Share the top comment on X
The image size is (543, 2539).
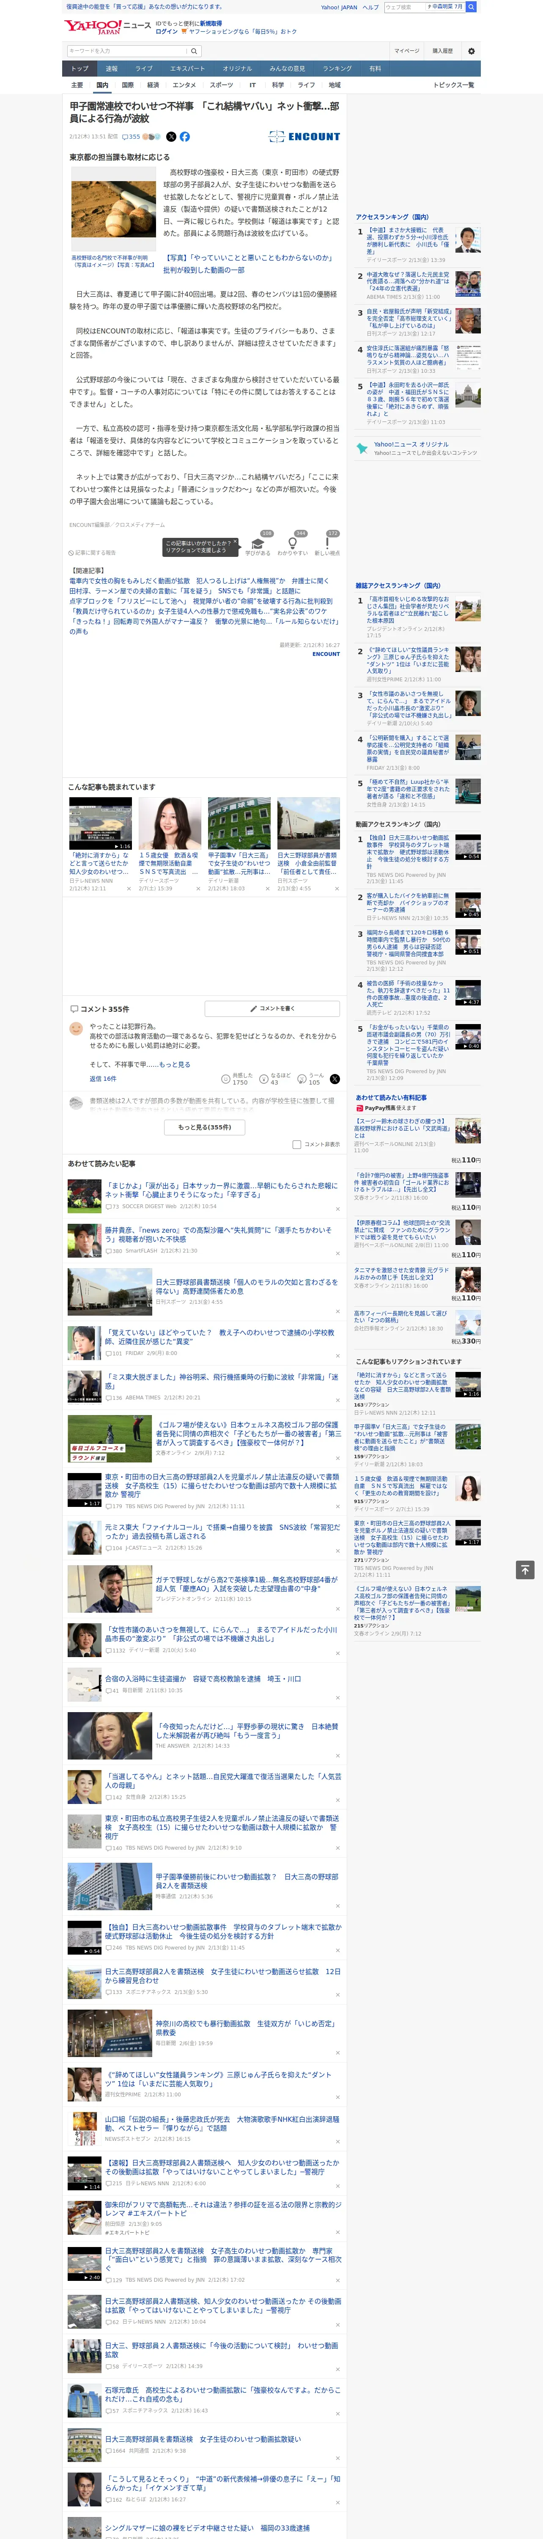[x=335, y=1079]
